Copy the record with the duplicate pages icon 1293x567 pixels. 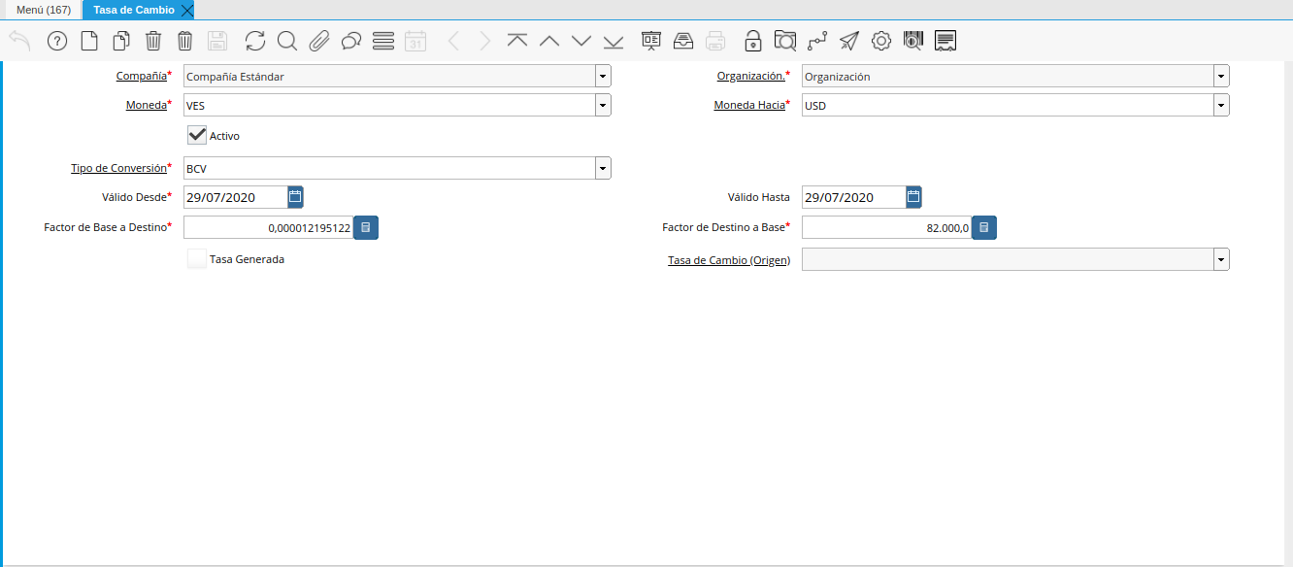tap(121, 41)
